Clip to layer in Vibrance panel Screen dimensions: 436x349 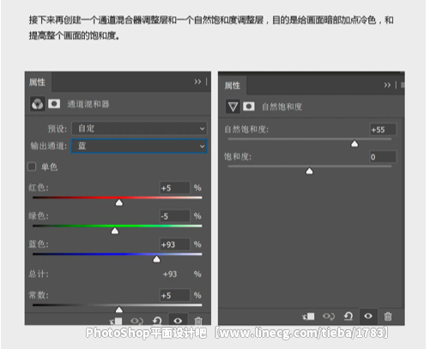click(308, 316)
